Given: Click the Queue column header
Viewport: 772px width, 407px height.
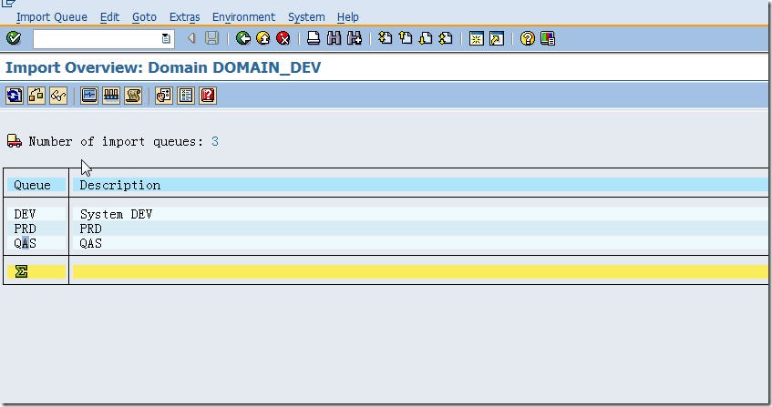Looking at the screenshot, I should click(32, 185).
